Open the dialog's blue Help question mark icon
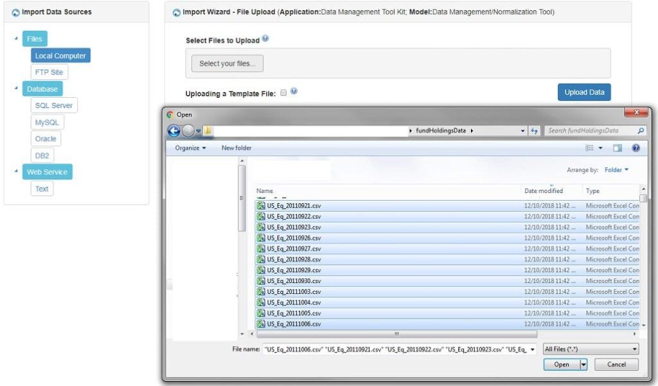Screen dimensions: 658x386 coord(636,148)
